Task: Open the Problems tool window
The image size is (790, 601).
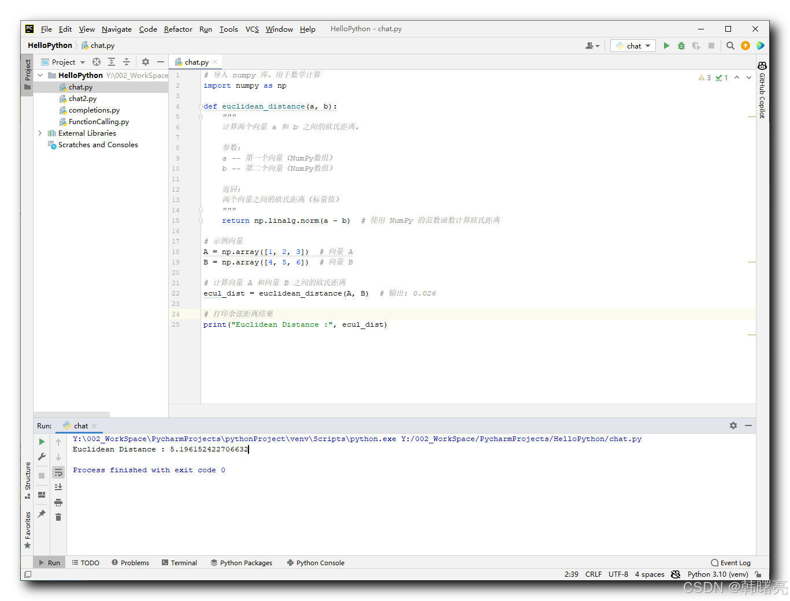Action: tap(131, 563)
